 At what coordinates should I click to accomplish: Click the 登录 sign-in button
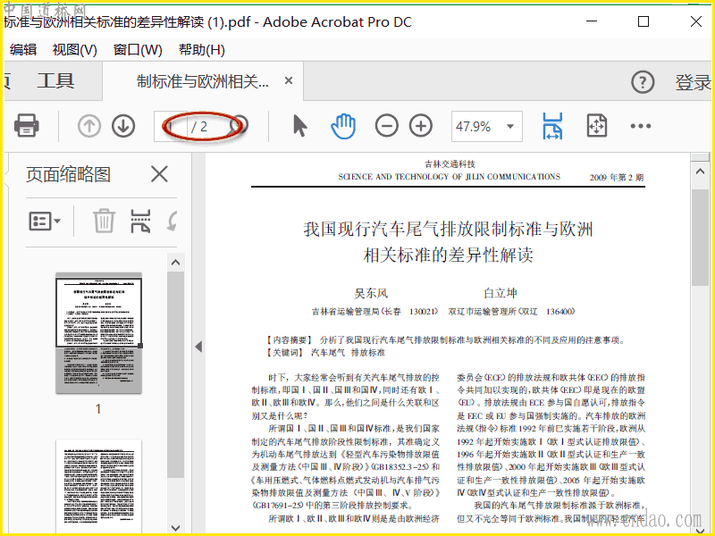(x=694, y=82)
